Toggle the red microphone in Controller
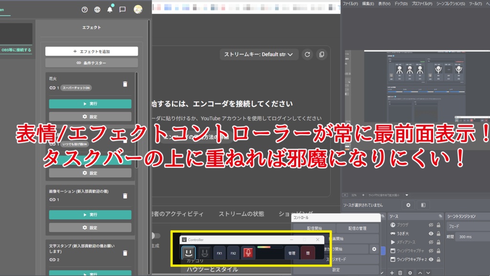This screenshot has width=490, height=276. 248,253
